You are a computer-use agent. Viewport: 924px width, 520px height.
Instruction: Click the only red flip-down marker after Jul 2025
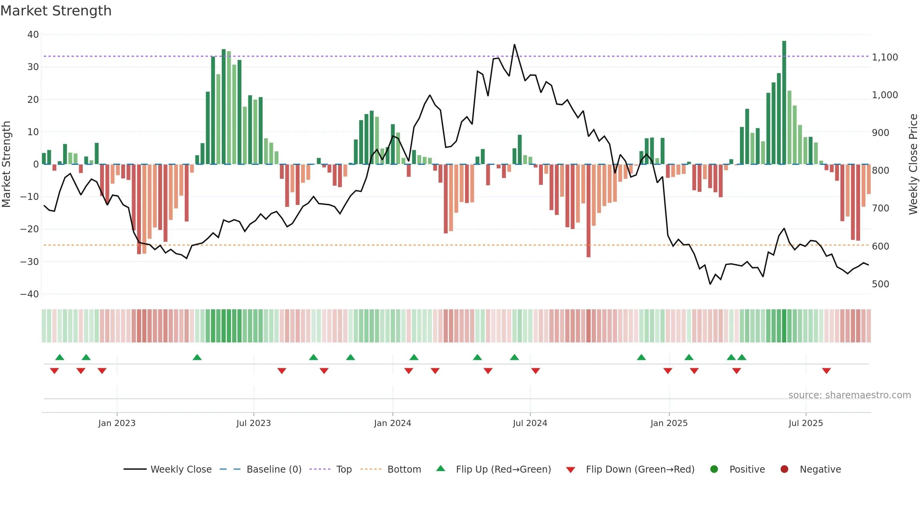pyautogui.click(x=827, y=371)
